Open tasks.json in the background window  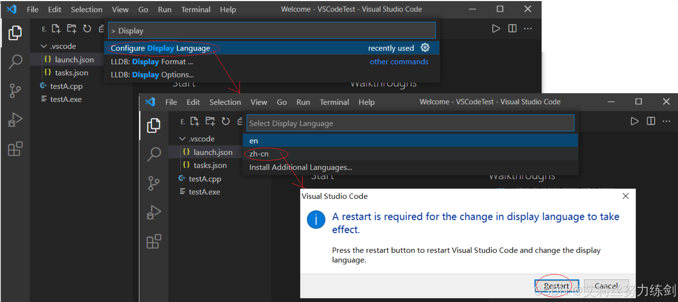coord(71,73)
